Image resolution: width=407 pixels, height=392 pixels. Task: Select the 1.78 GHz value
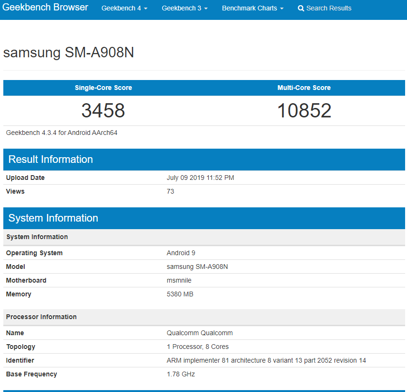click(181, 374)
